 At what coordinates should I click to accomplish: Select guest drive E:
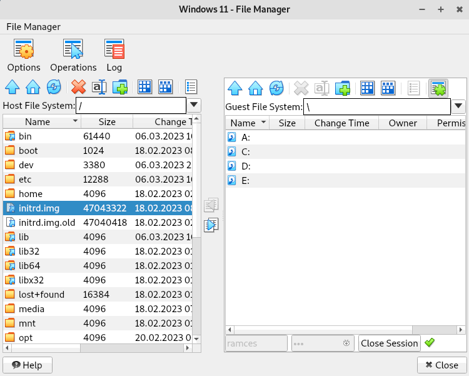coord(345,181)
